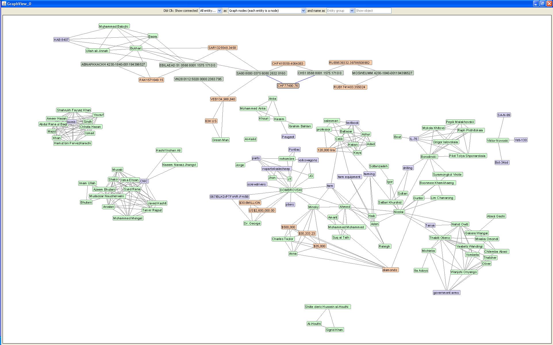Select the Thabiti Otieno node
Screen dimensions: 553x345
coord(440,238)
